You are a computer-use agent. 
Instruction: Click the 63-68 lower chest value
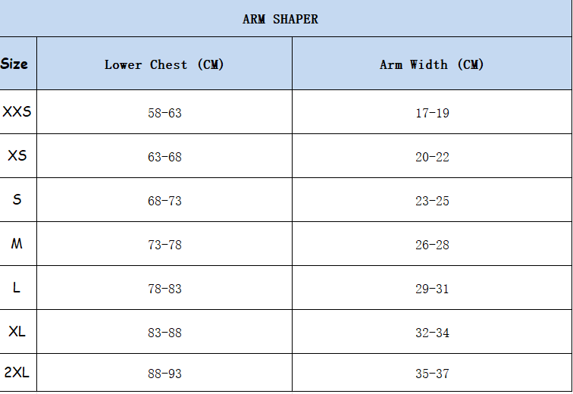[x=164, y=157]
